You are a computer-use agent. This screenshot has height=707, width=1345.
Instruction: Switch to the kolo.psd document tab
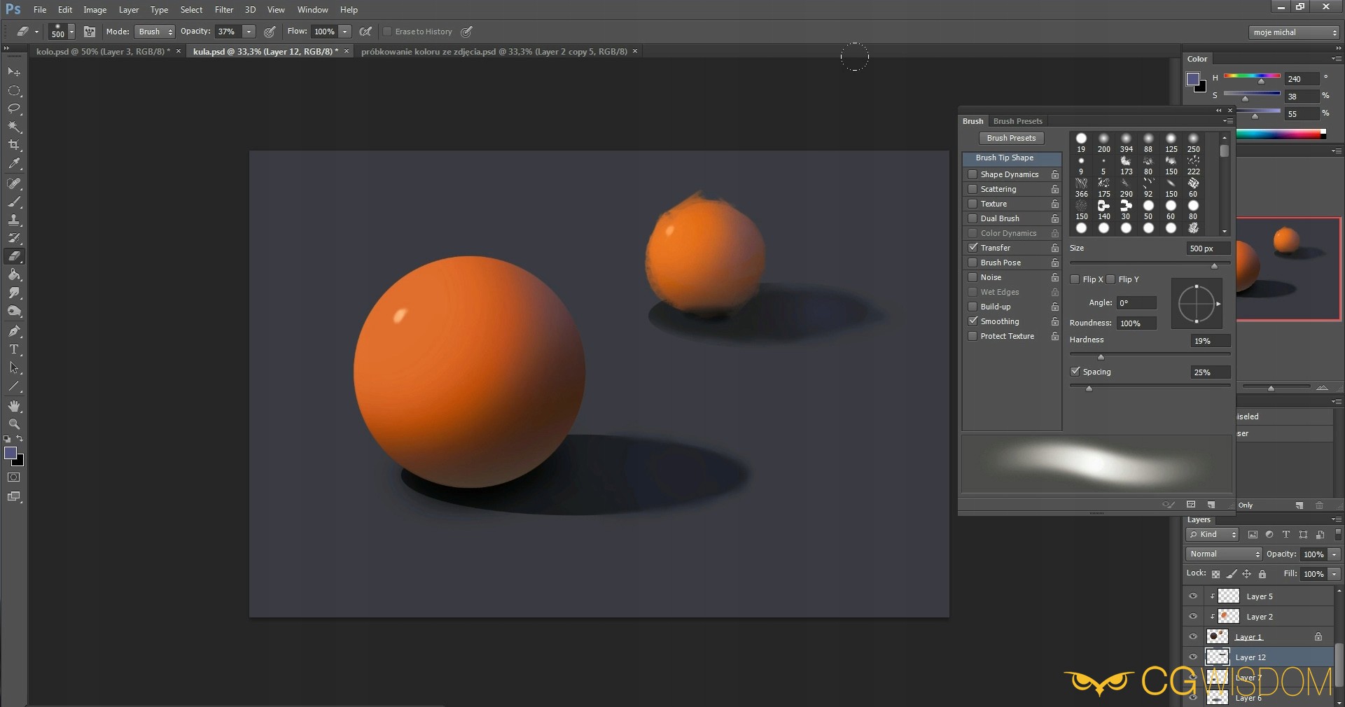click(102, 51)
